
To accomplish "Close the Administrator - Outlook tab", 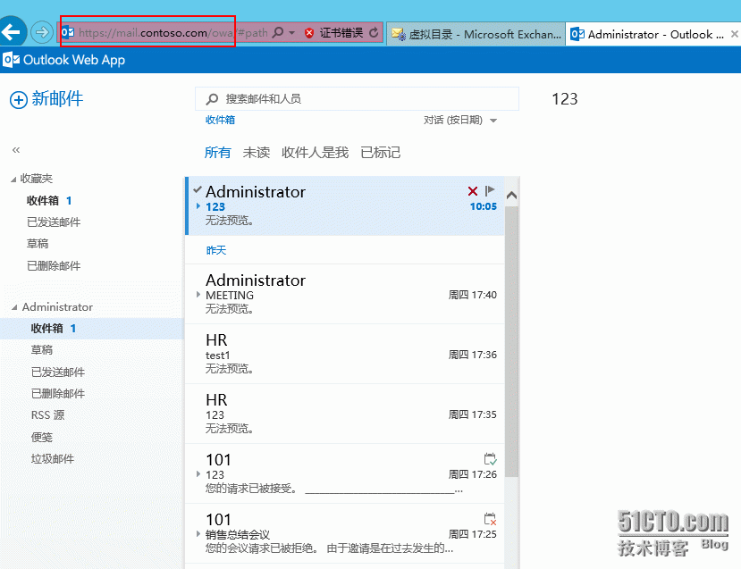I will (735, 34).
